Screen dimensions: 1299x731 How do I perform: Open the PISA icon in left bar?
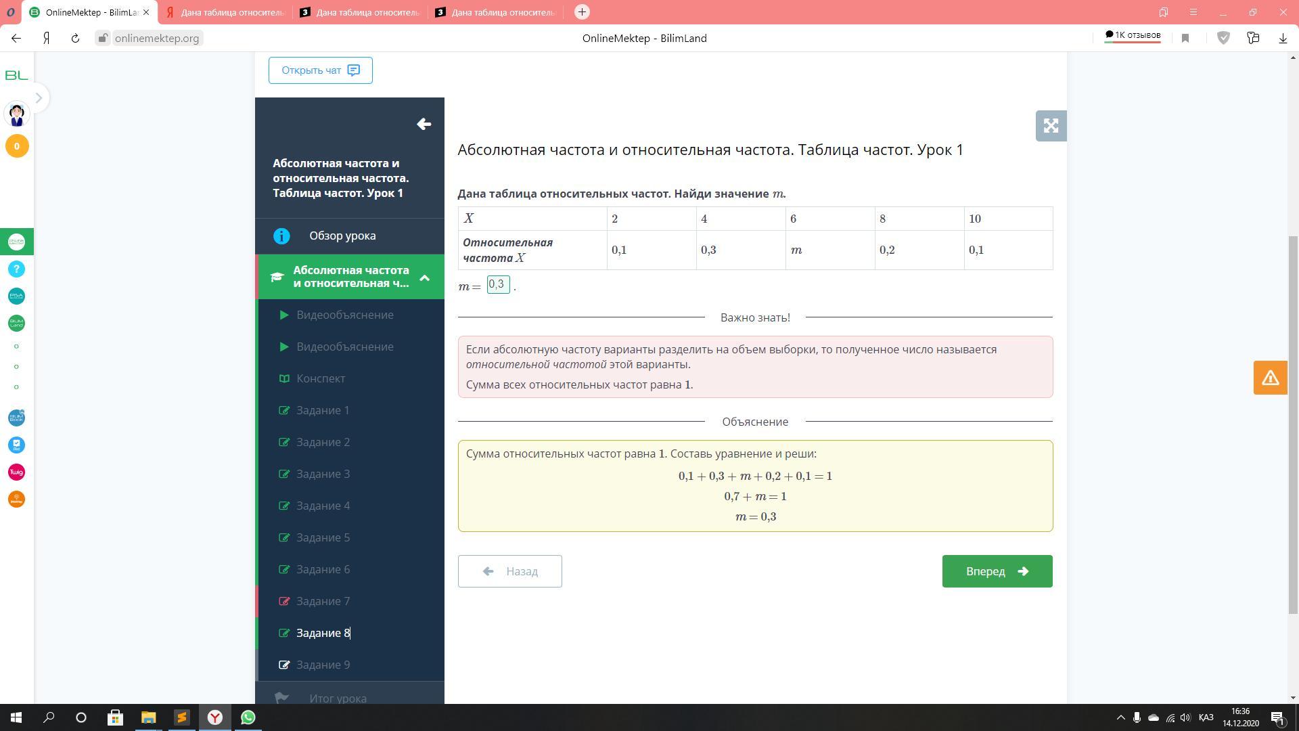click(17, 296)
